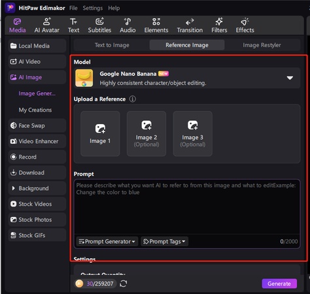Open the Subtitles panel
The width and height of the screenshot is (310, 294).
pyautogui.click(x=99, y=25)
